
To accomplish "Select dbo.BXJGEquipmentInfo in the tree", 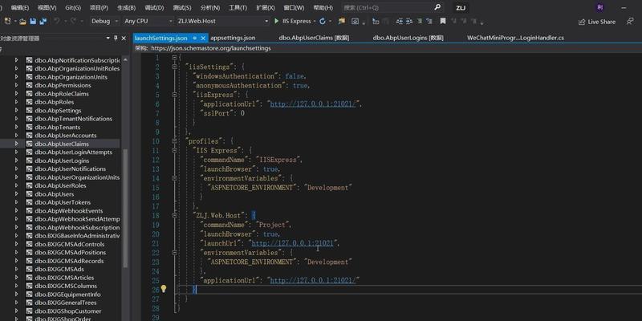I will click(x=67, y=295).
